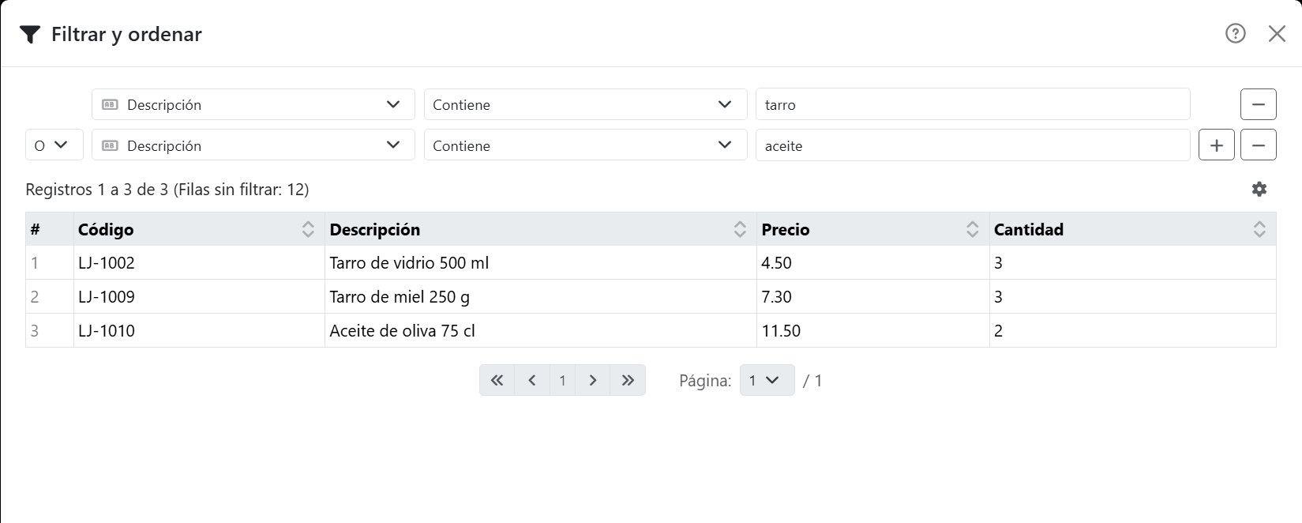Click the Cantidad column header
The image size is (1302, 523).
(1132, 229)
